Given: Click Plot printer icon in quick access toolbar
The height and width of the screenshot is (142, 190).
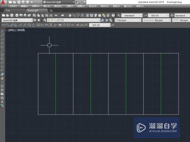Looking at the screenshot, I should 27,2.
